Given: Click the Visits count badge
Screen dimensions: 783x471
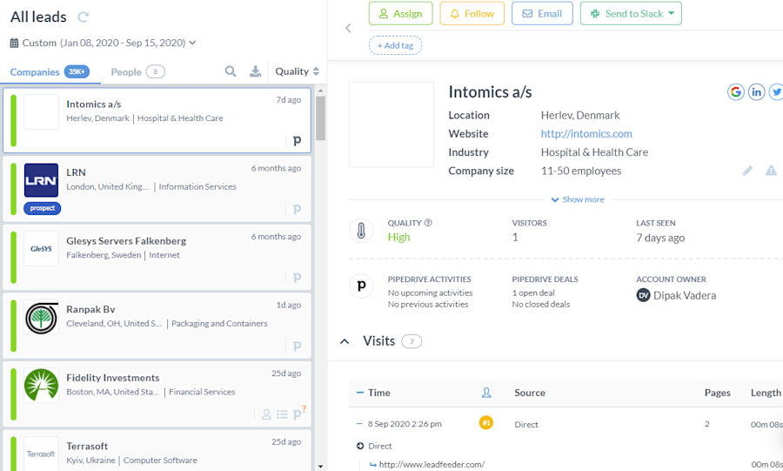Looking at the screenshot, I should (412, 341).
